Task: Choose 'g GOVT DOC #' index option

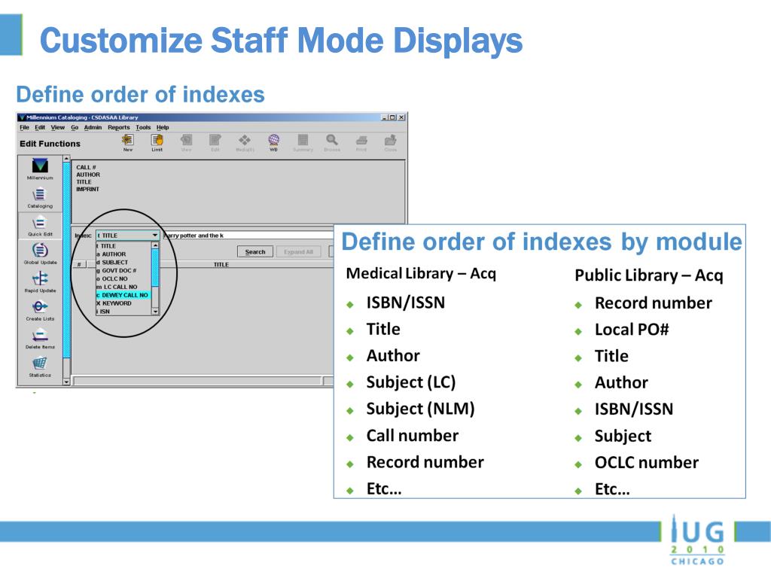Action: [x=123, y=270]
